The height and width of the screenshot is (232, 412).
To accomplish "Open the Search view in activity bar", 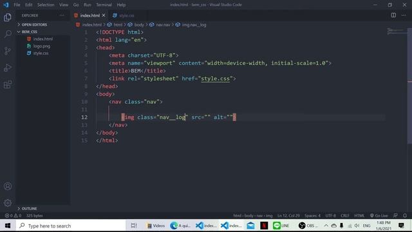I will point(8,34).
